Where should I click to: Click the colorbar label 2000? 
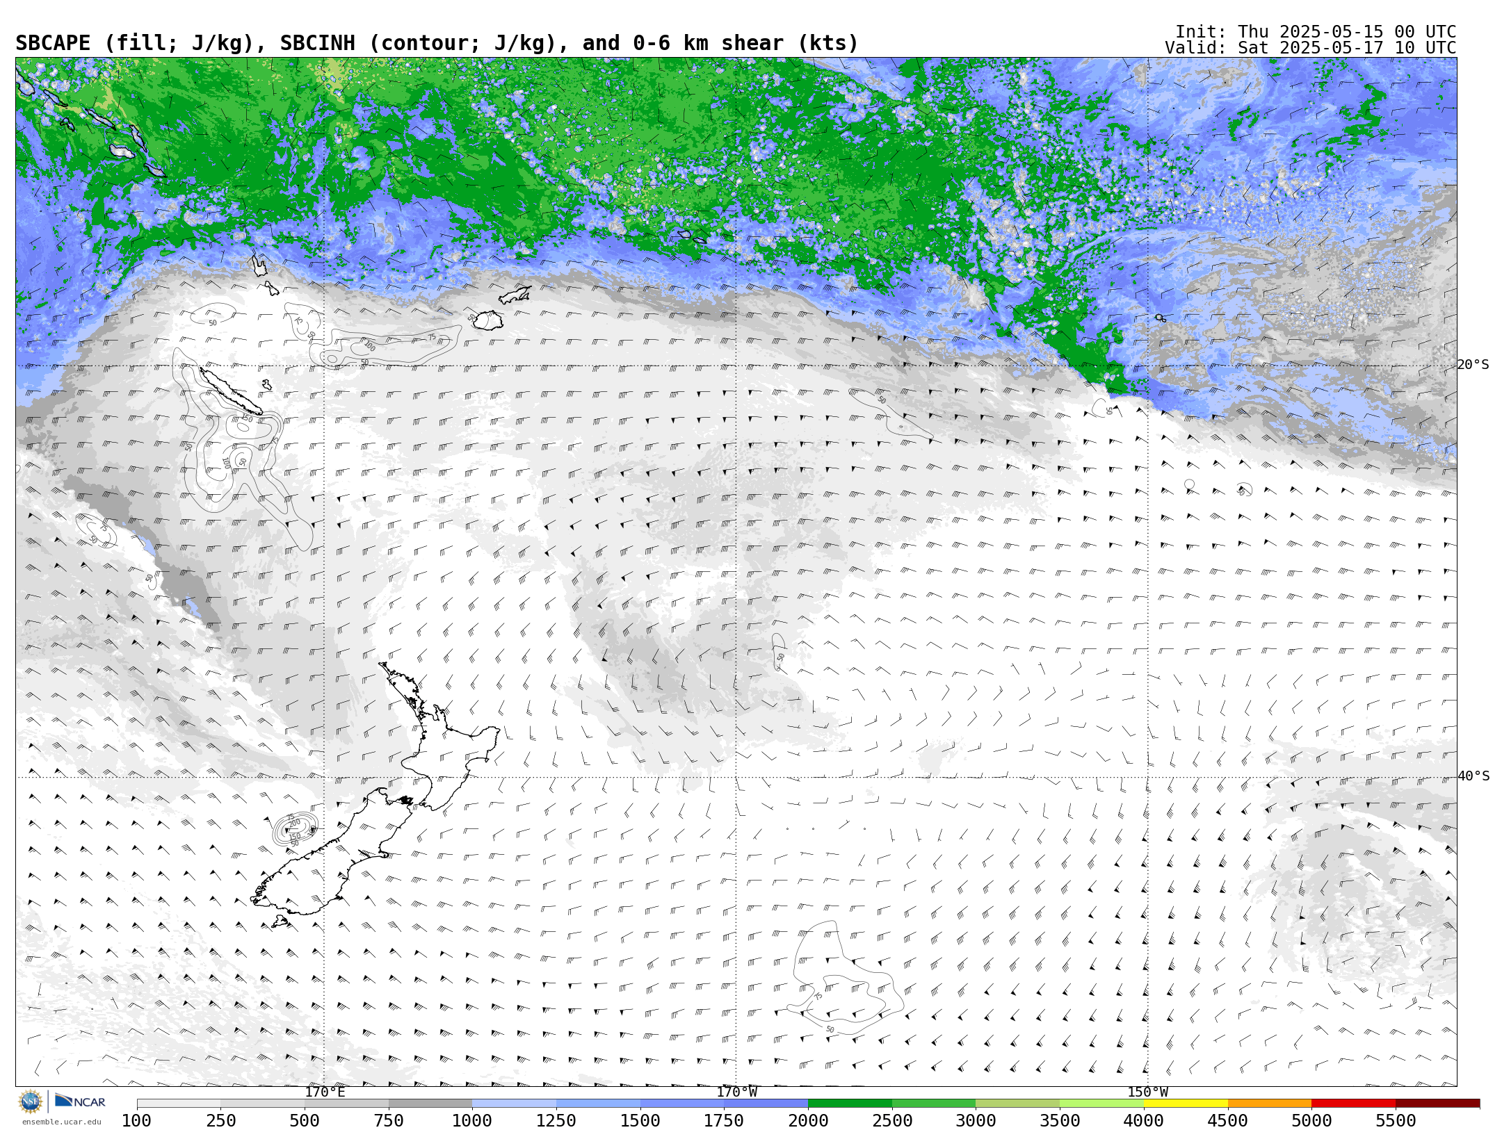click(x=809, y=1120)
